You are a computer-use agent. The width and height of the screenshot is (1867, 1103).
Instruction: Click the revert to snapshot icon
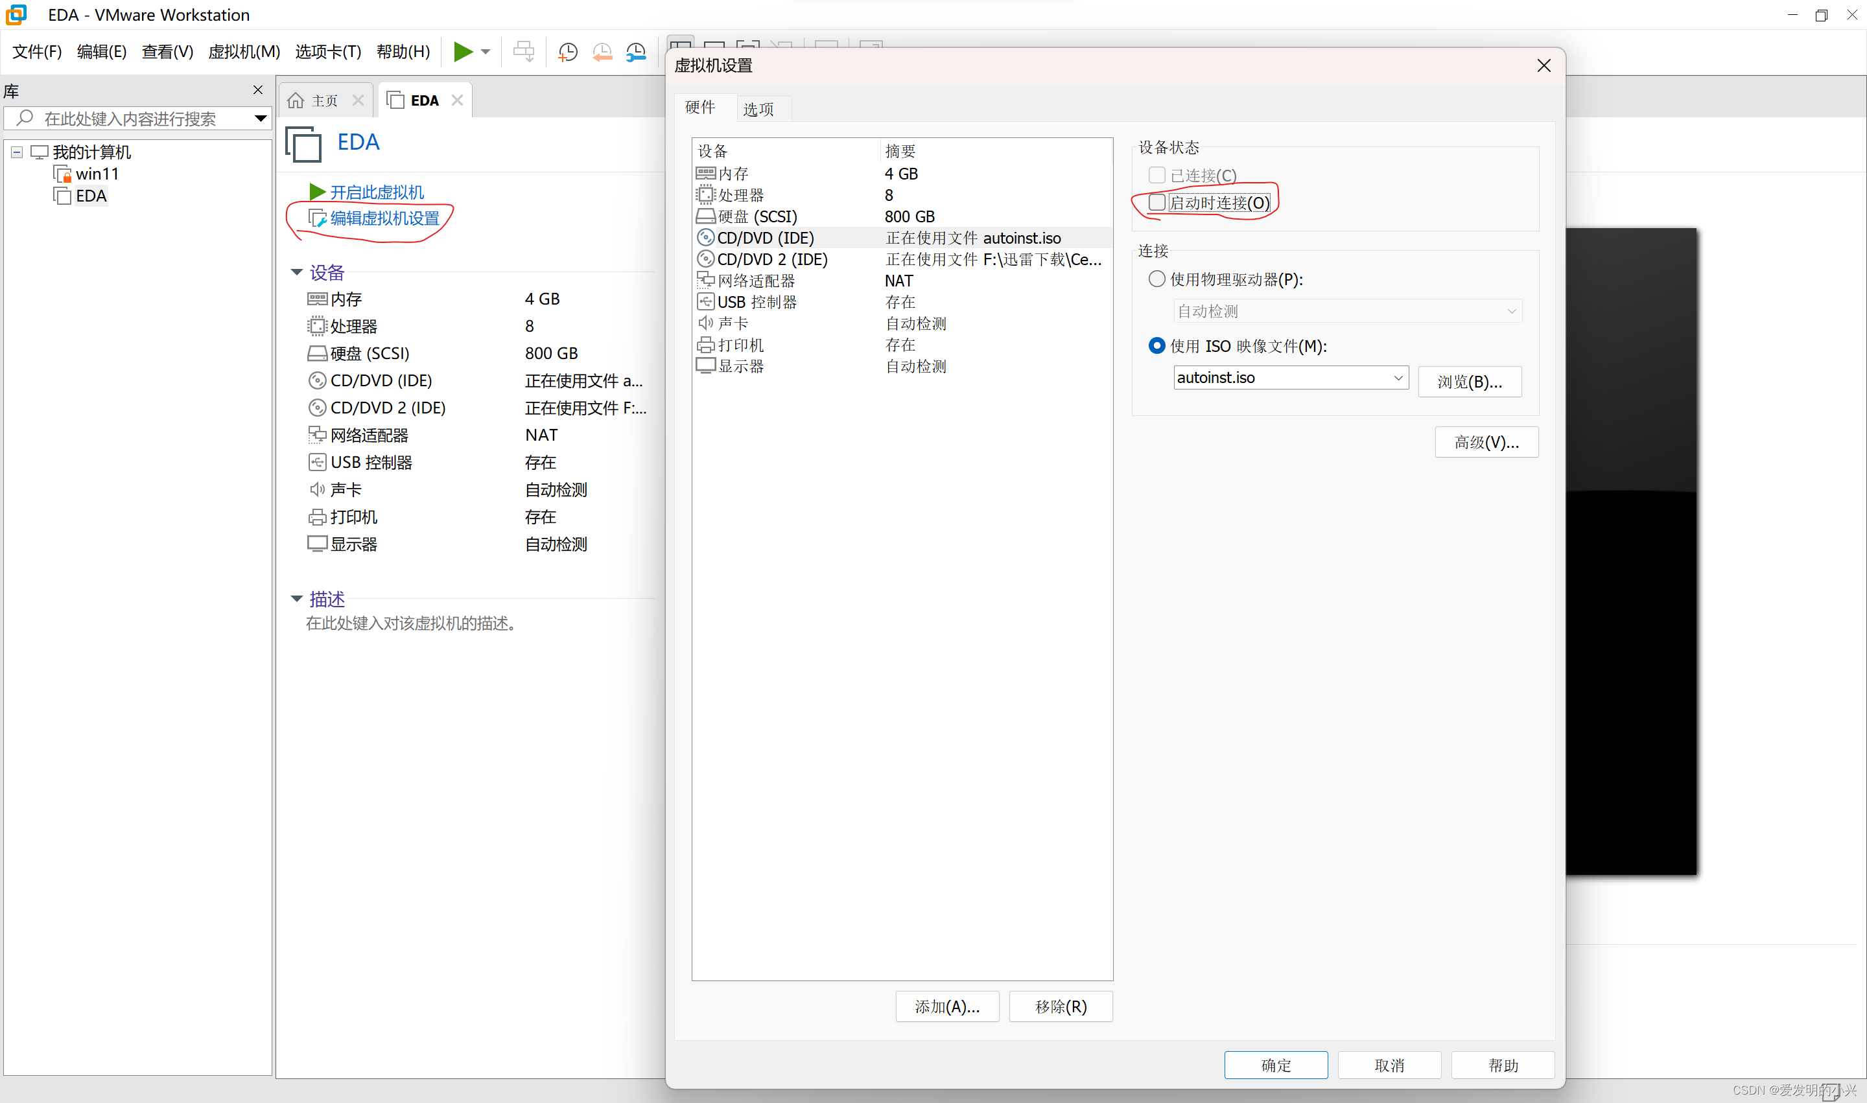tap(602, 51)
